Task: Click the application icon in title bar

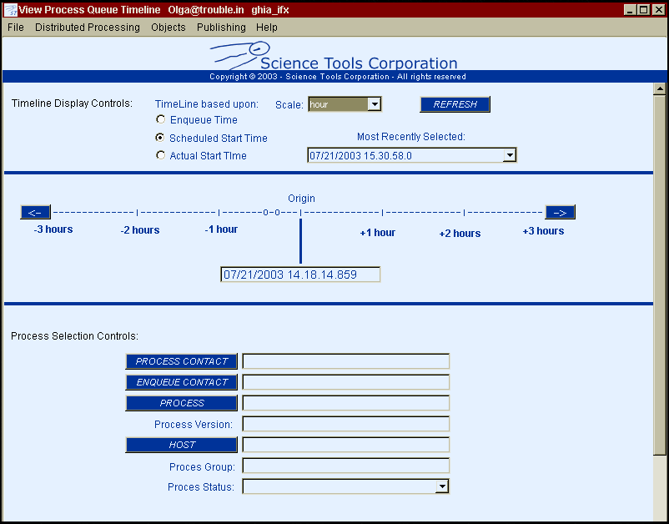Action: point(10,9)
